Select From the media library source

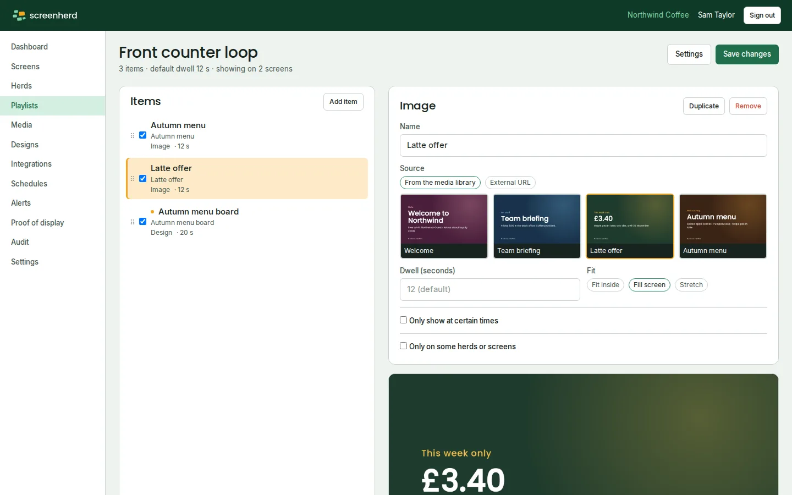tap(440, 183)
